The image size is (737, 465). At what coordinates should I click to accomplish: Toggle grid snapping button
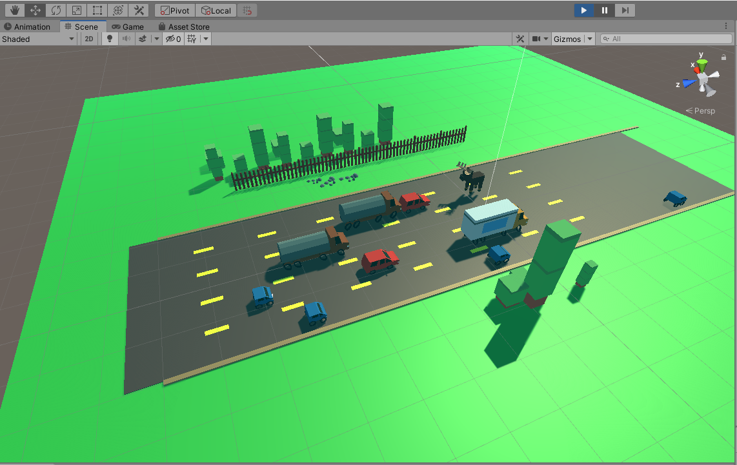coord(247,10)
